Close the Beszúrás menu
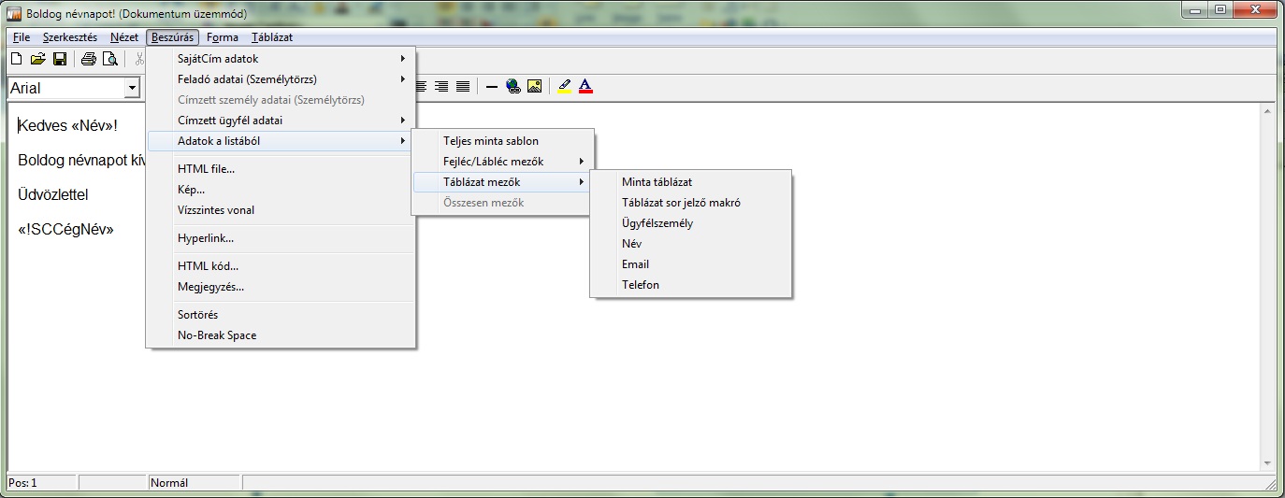 (173, 37)
